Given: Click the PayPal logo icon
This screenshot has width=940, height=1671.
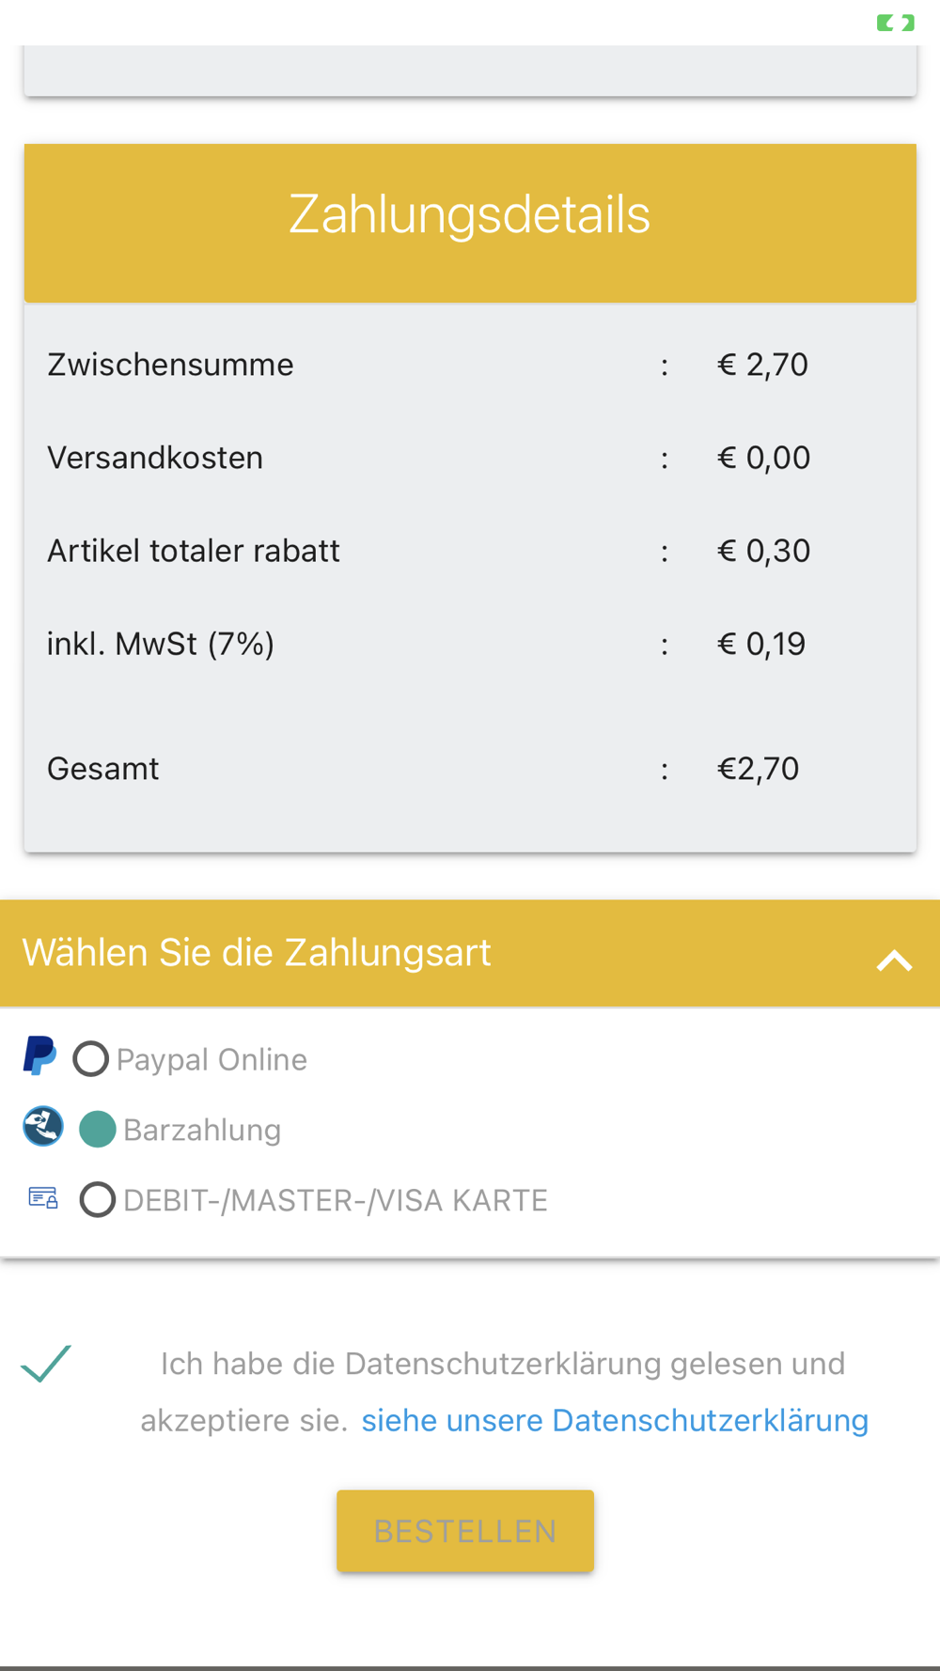Looking at the screenshot, I should (39, 1055).
